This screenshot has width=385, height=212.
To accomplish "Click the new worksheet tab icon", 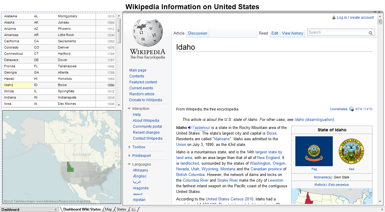I will (134, 209).
